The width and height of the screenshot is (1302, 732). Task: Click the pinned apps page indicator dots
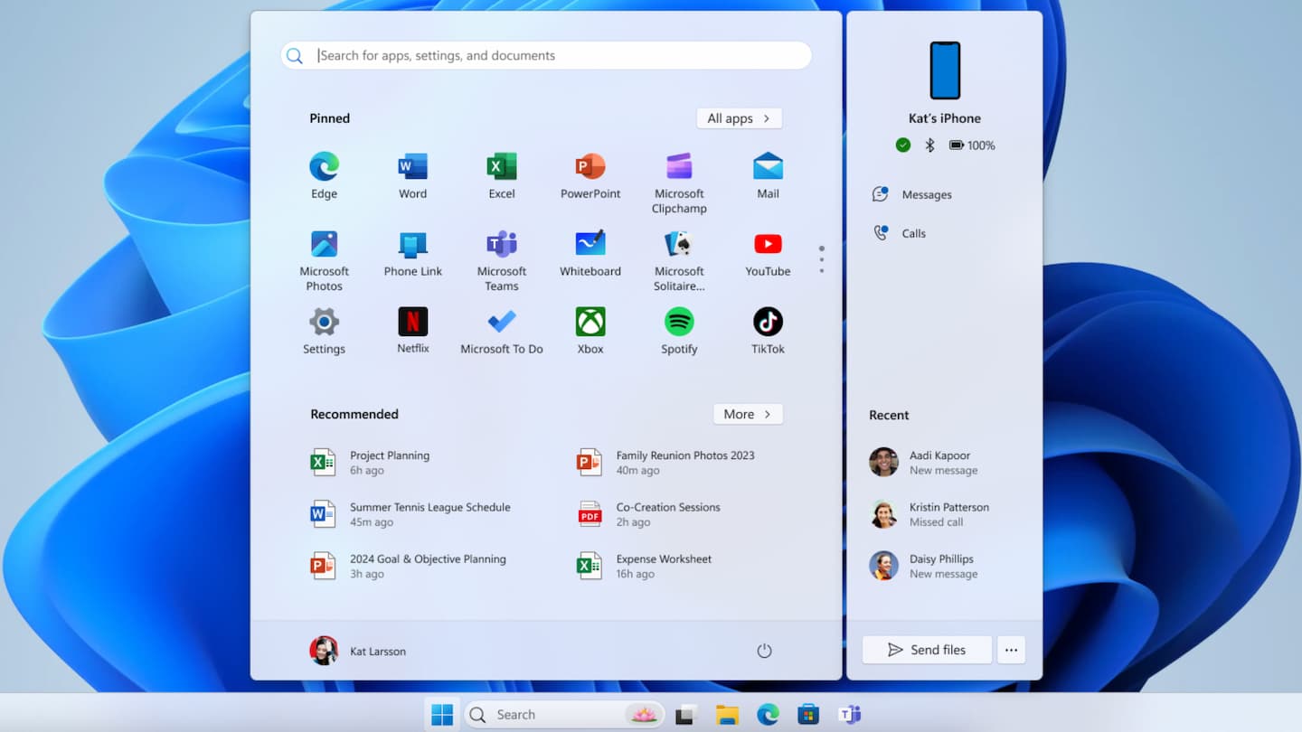(x=821, y=259)
